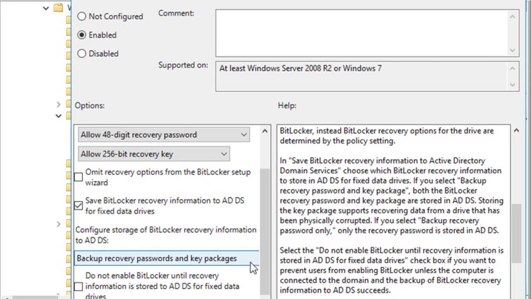Viewport: 531px width, 299px height.
Task: Click the Comment box scroll down arrow
Action: tap(513, 50)
